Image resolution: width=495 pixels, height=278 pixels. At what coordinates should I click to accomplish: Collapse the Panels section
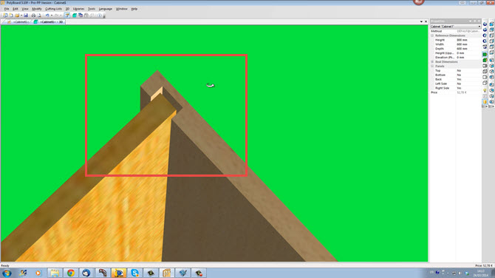pos(432,67)
